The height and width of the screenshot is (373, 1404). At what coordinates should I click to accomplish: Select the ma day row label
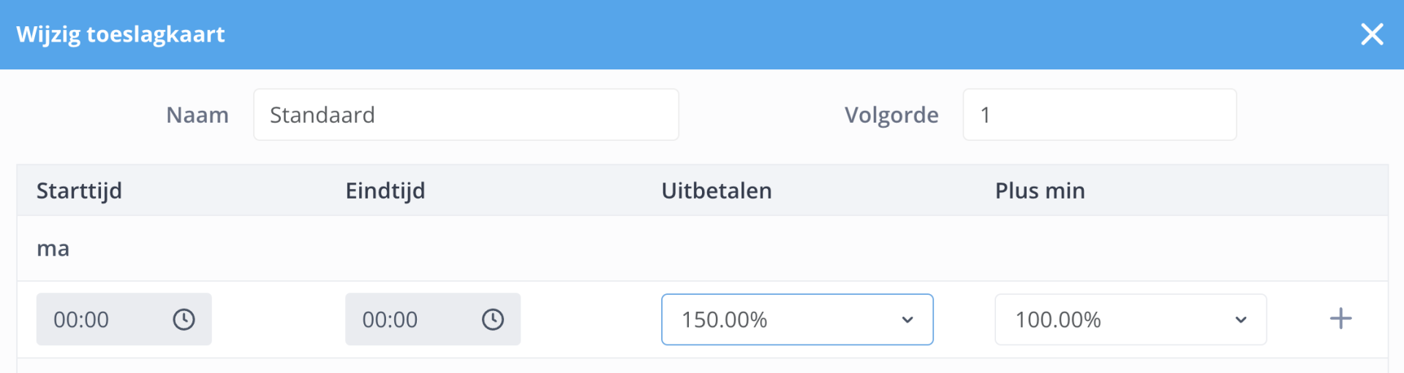click(x=53, y=249)
